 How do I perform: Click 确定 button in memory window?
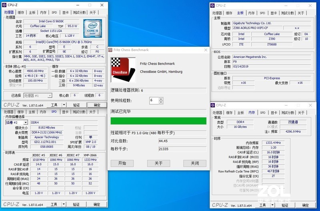click(306, 205)
